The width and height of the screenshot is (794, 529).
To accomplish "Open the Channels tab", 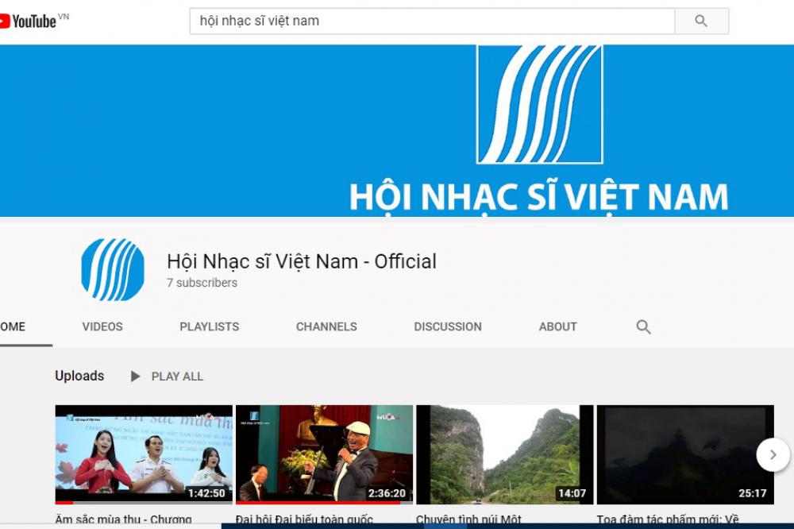I will pos(326,326).
